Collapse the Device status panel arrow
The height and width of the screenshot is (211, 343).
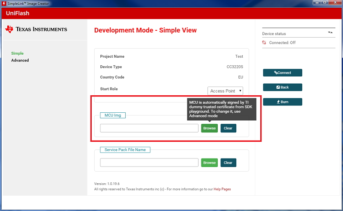330,32
